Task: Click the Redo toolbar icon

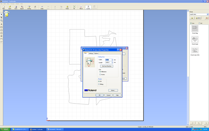Action: (x=48, y=7)
